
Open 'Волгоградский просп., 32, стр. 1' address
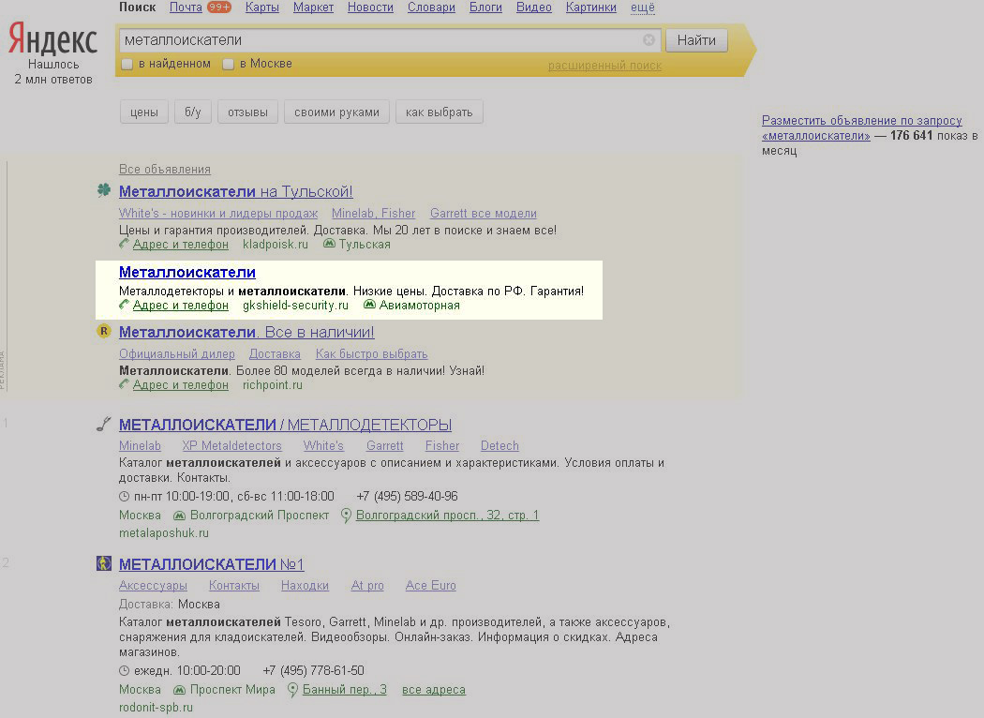coord(447,516)
